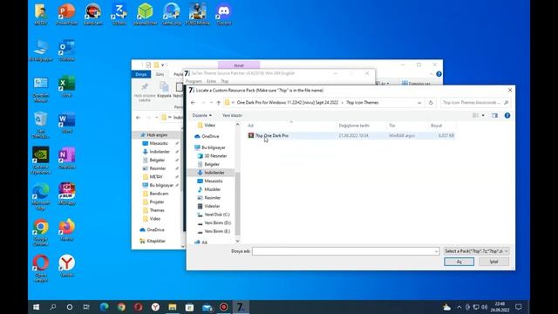Open the Google Chrome desktop shortcut
Viewport: 558px width, 314px height.
41,233
